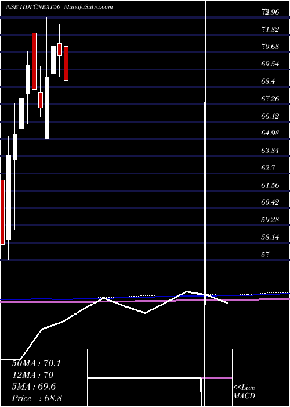Select the 63.84 price axis label
This screenshot has width=290, height=407.
[270, 151]
